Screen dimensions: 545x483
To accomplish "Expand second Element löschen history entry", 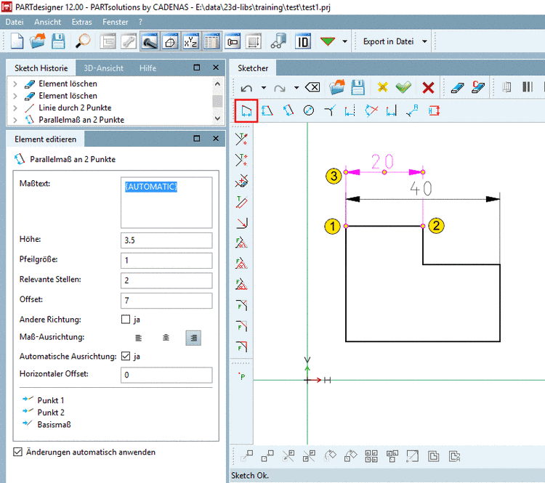I will [x=15, y=96].
